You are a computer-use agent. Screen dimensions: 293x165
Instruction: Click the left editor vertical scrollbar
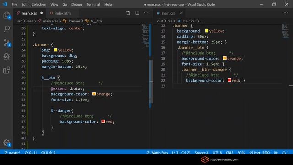pyautogui.click(x=151, y=82)
